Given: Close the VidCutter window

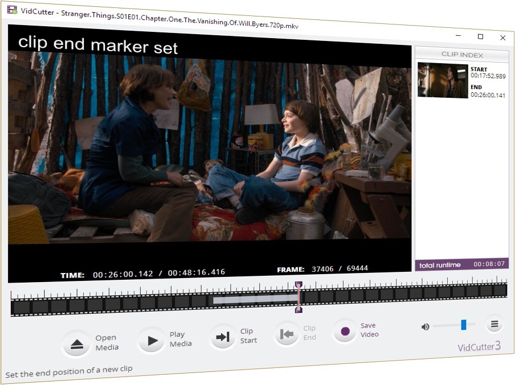Looking at the screenshot, I should [x=502, y=38].
